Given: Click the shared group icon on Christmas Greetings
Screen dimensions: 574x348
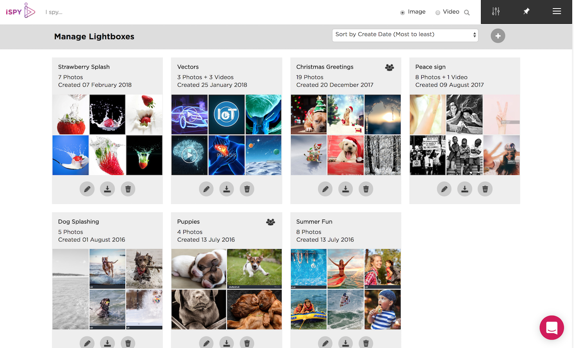Looking at the screenshot, I should click(x=389, y=67).
